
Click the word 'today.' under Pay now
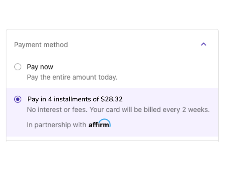[x=108, y=77]
